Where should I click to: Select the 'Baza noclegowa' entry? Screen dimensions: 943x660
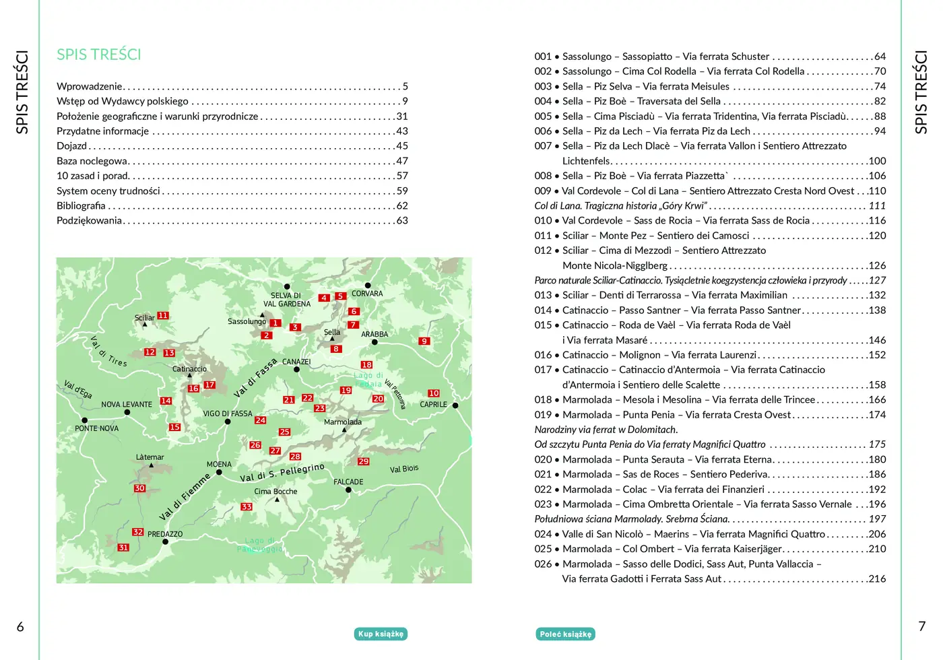pyautogui.click(x=232, y=161)
